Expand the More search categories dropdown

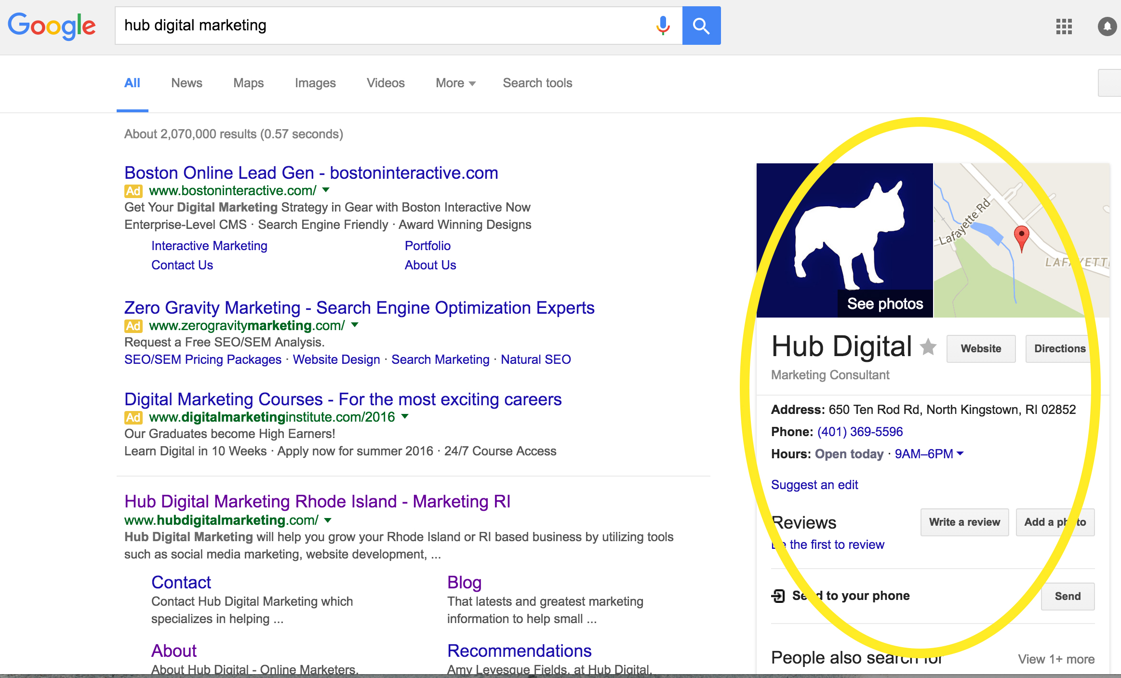(x=455, y=83)
